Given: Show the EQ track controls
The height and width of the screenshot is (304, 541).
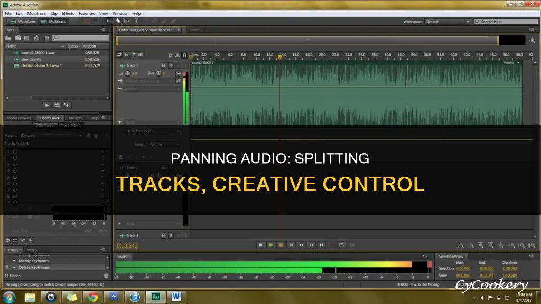Looking at the screenshot, I should (141, 55).
